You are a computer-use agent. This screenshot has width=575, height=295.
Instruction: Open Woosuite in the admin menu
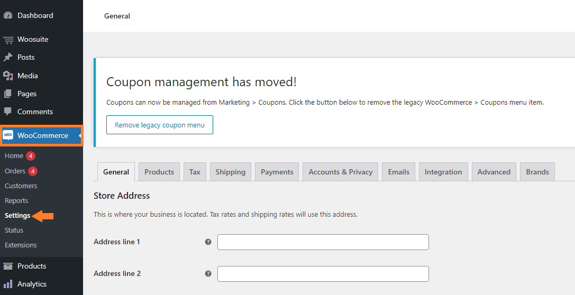[x=33, y=39]
